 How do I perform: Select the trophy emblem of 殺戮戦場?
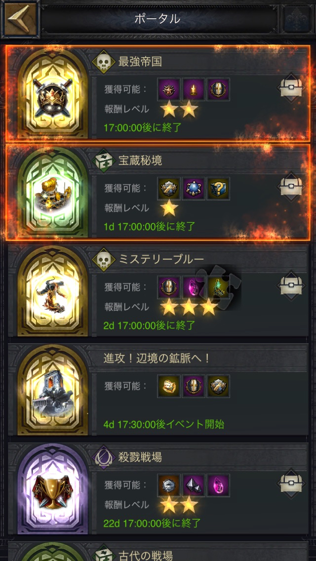(x=53, y=489)
